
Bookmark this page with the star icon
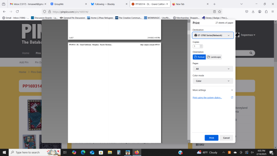click(219, 11)
